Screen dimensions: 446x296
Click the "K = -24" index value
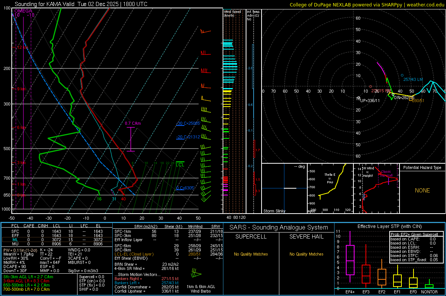[46, 250]
